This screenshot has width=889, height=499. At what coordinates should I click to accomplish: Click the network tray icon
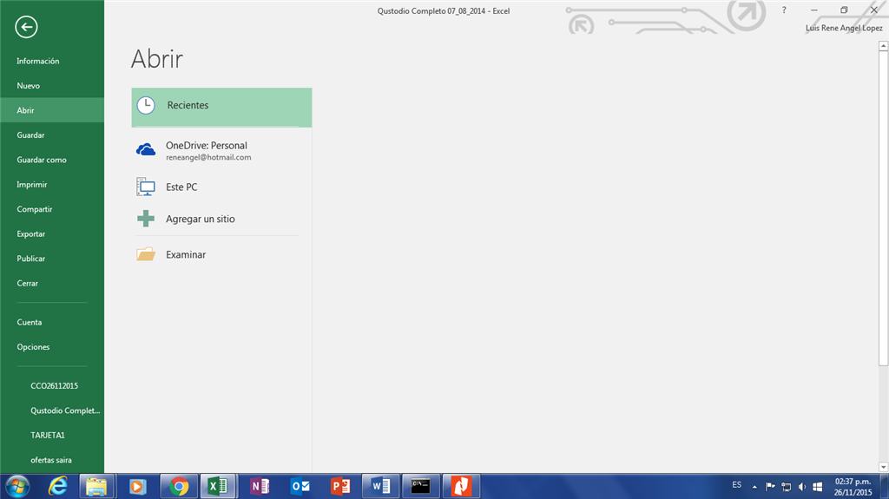point(786,487)
